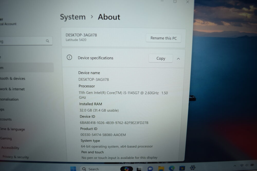
Task: Copy the device specifications
Action: [161, 58]
